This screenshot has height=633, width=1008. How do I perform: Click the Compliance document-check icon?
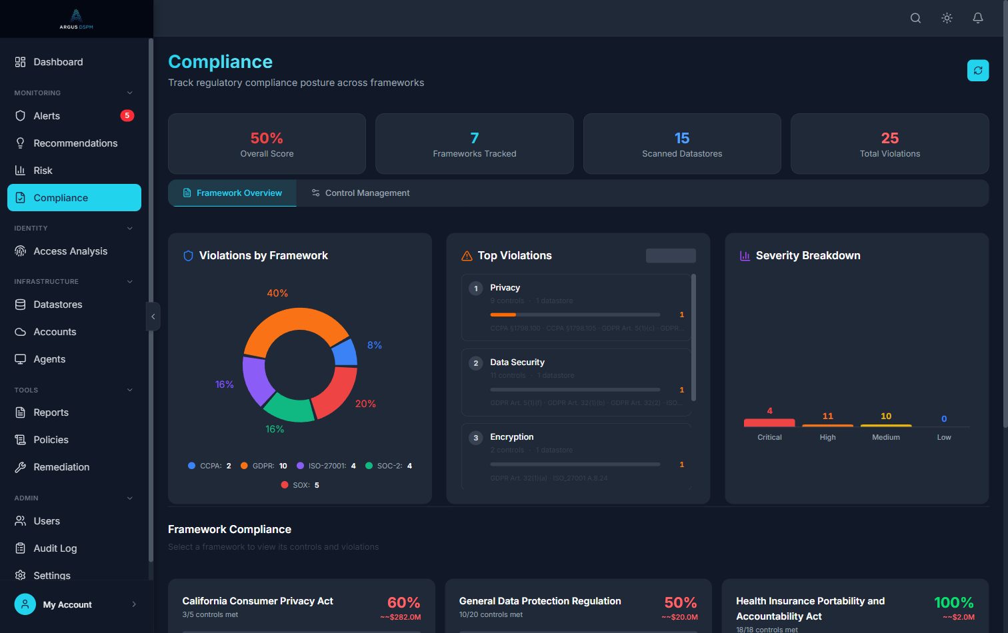pos(20,198)
